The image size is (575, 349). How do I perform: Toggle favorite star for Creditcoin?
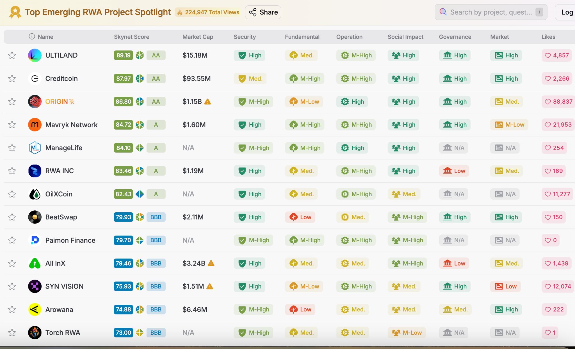pyautogui.click(x=12, y=79)
